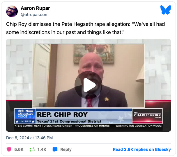This screenshot has height=157, width=177.
Task: Open the @atrupar.com handle link
Action: [x=35, y=15]
